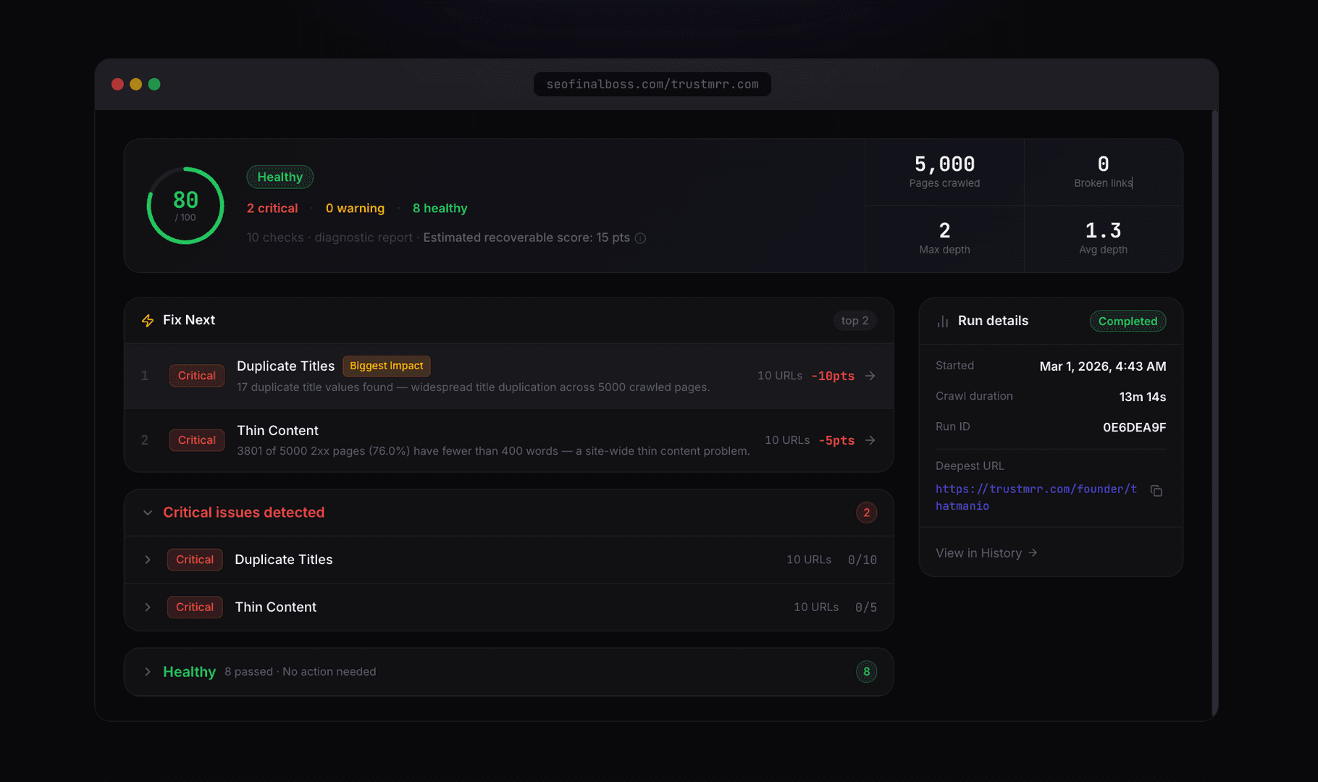Screen dimensions: 1318x782
Task: Click the bar chart Run details icon
Action: pos(942,321)
